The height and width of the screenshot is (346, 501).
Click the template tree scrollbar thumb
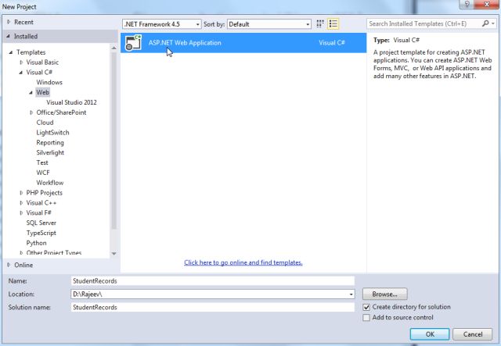coord(114,141)
